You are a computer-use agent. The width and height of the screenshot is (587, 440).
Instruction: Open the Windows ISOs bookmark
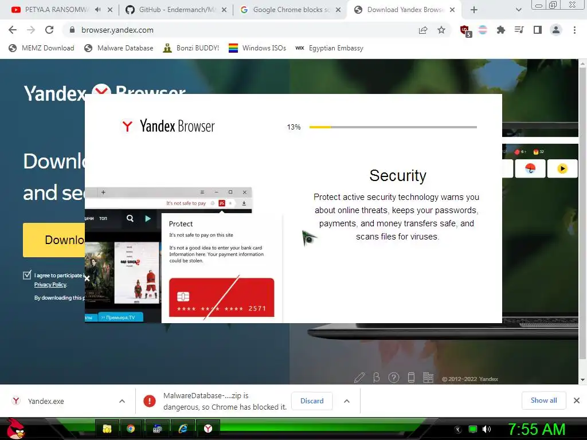pyautogui.click(x=257, y=48)
